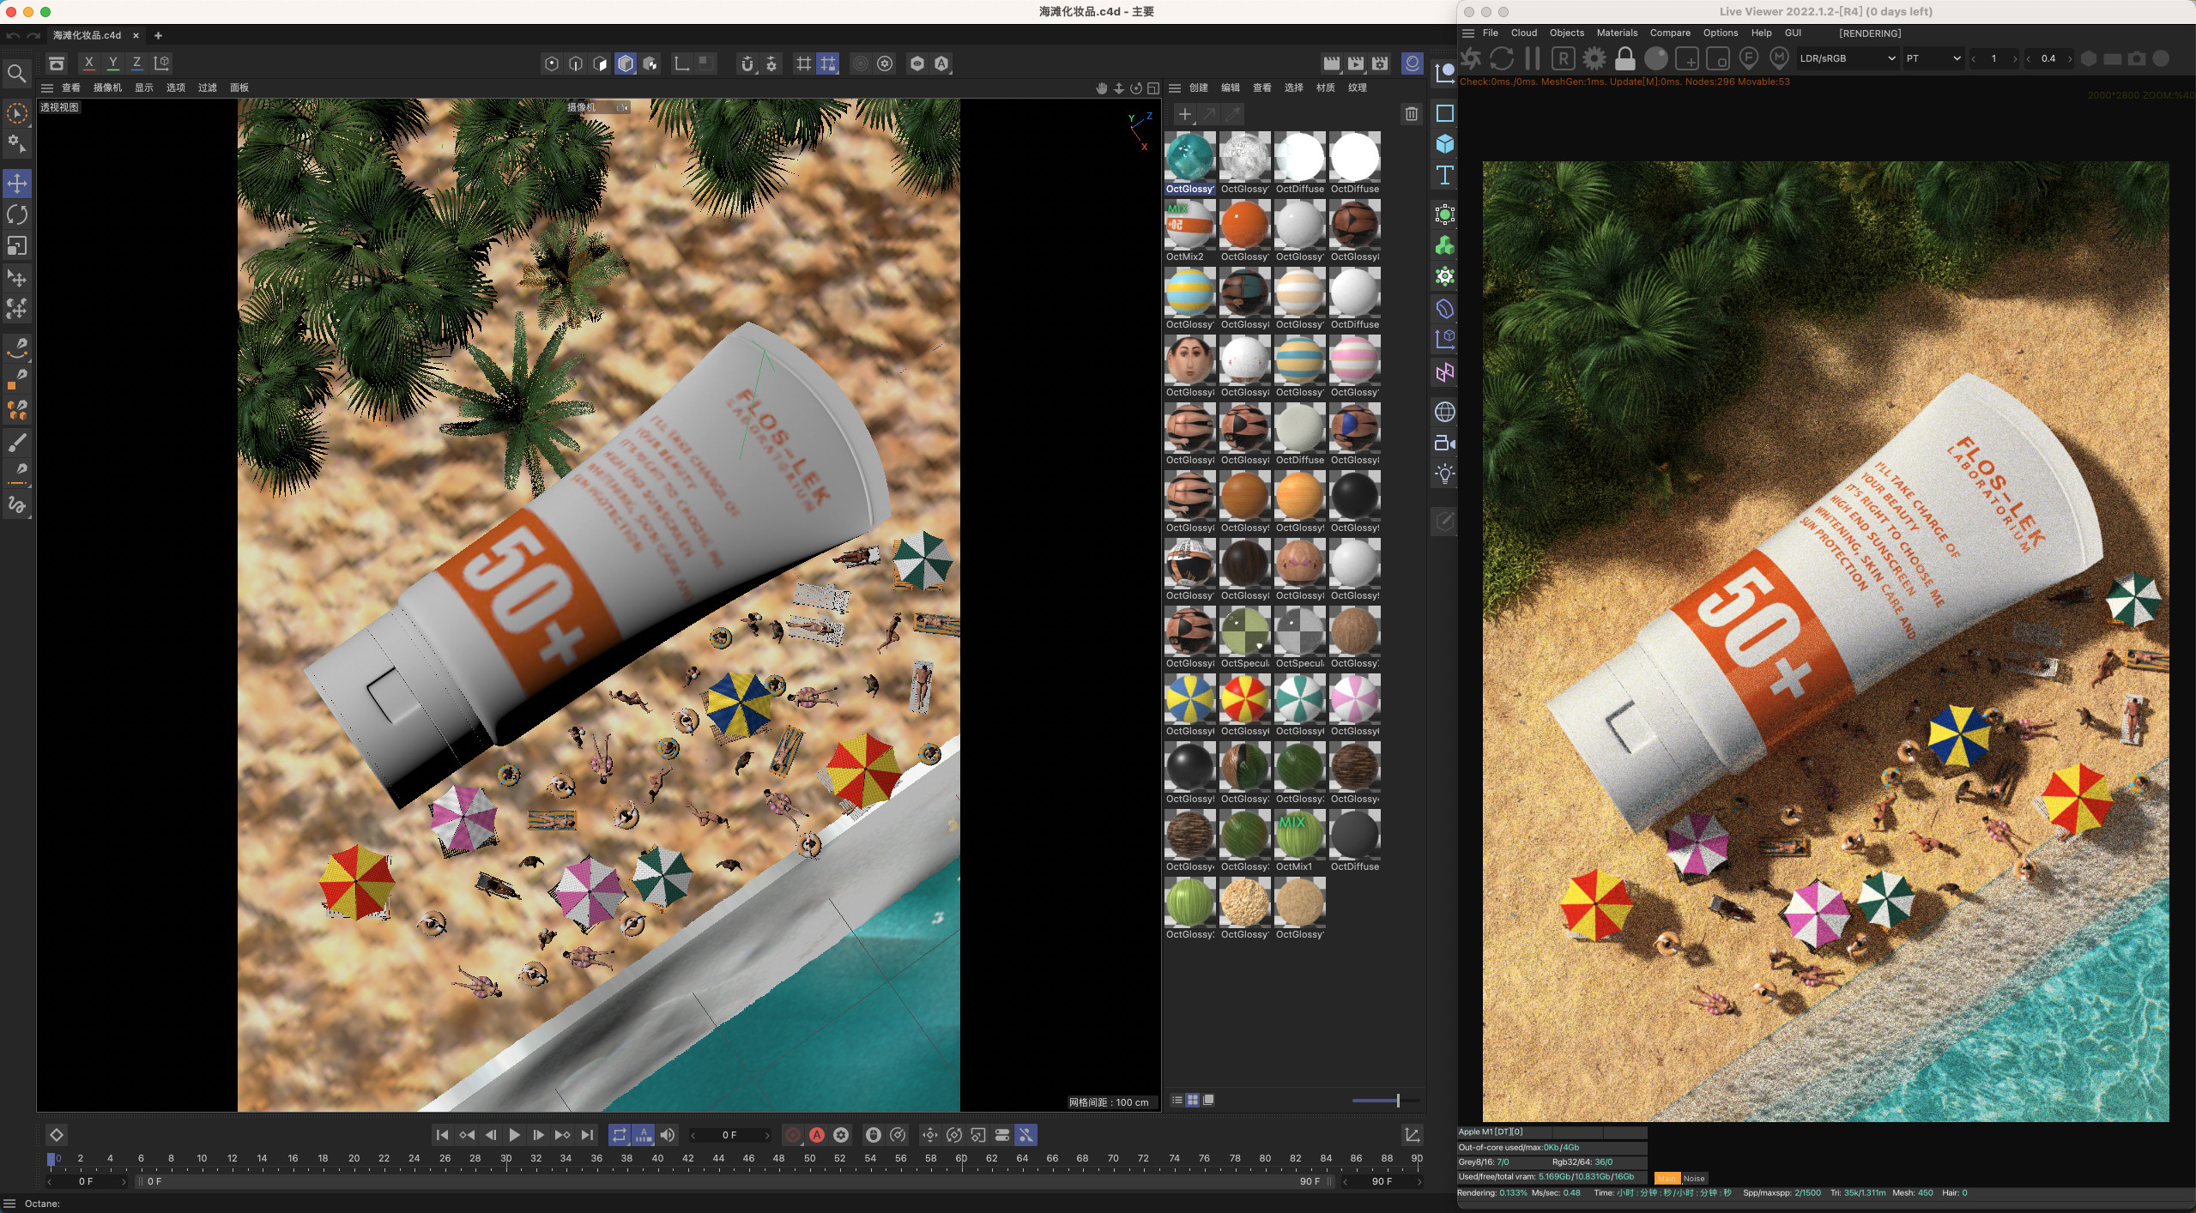The width and height of the screenshot is (2196, 1213).
Task: Toggle autokeying red A button
Action: point(817,1135)
